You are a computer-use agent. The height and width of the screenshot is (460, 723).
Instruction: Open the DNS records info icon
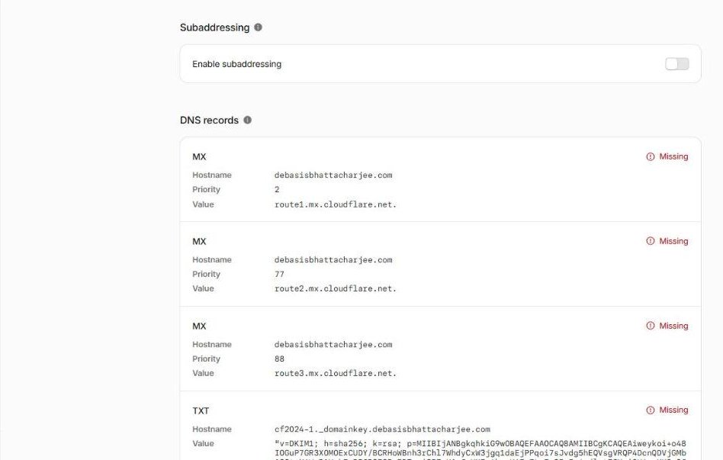click(248, 120)
